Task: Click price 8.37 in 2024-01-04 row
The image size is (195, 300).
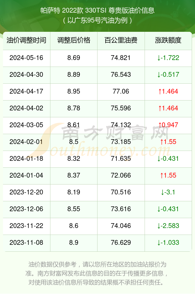Action: click(x=74, y=175)
